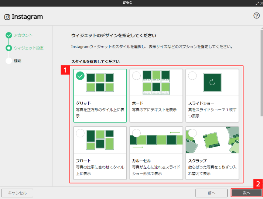Select the スライドショー style radio button
The image size is (263, 199).
click(x=192, y=76)
